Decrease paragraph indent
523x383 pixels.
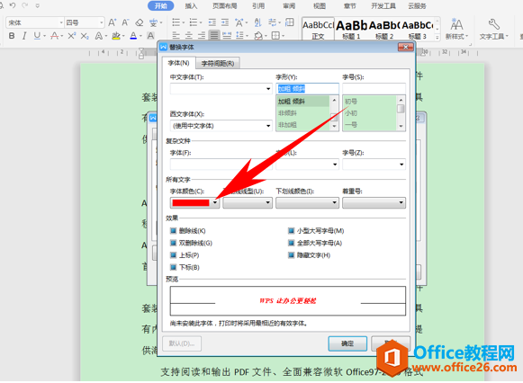pos(212,22)
